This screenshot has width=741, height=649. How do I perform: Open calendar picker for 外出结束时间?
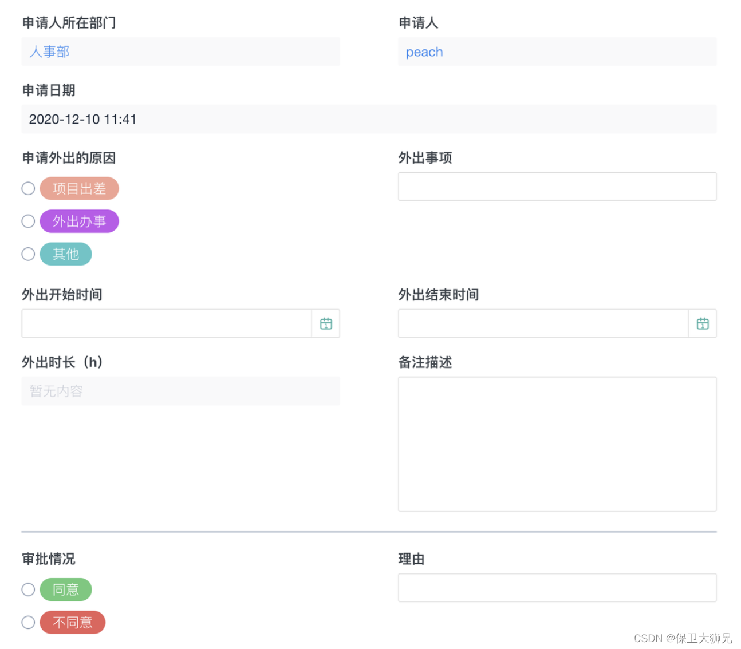pos(703,324)
